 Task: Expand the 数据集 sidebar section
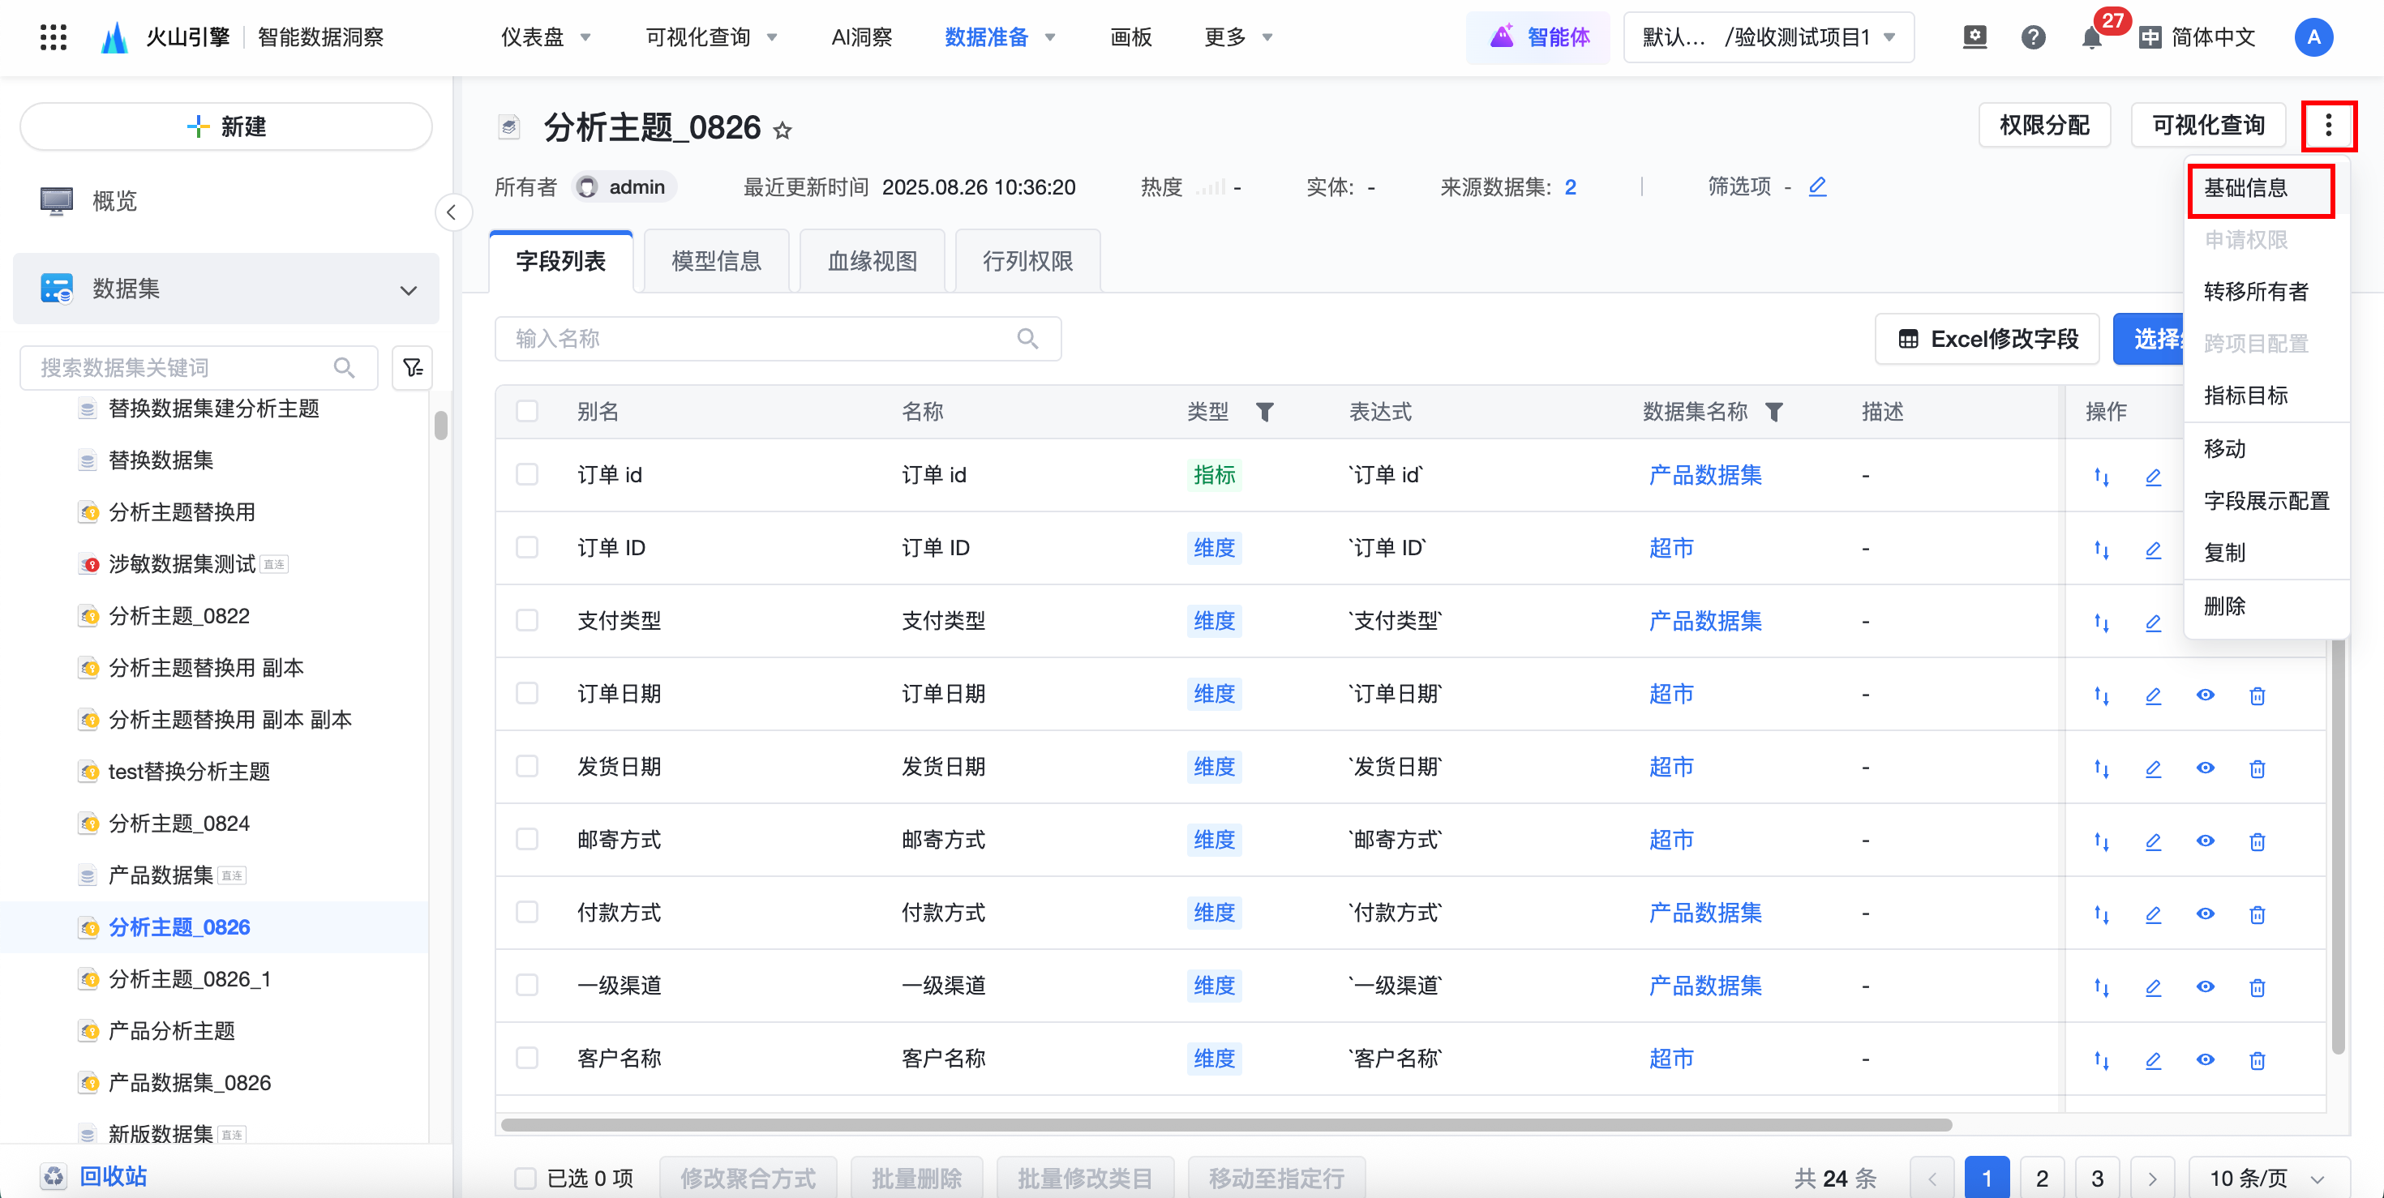coord(408,289)
